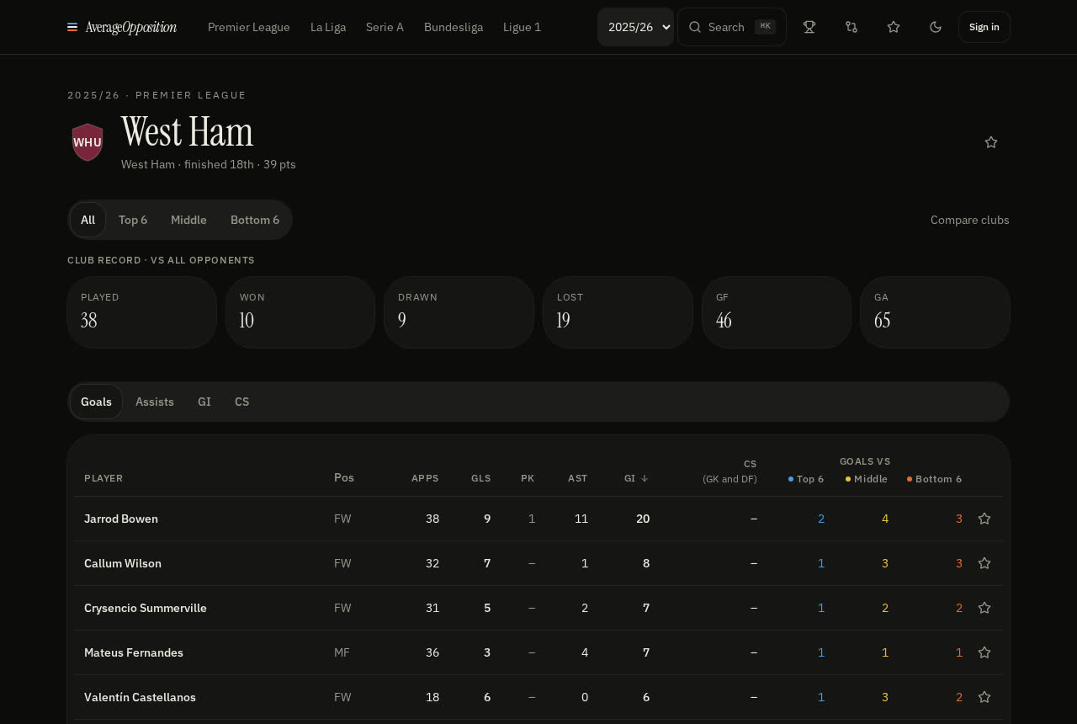Click Callum Wilson's apps value 32

click(x=432, y=563)
